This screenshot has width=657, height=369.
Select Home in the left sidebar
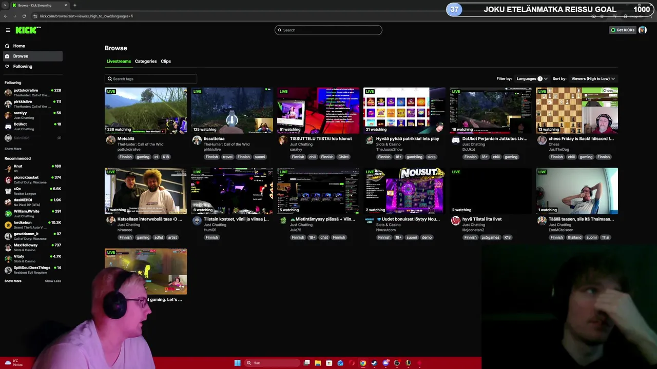(33, 46)
